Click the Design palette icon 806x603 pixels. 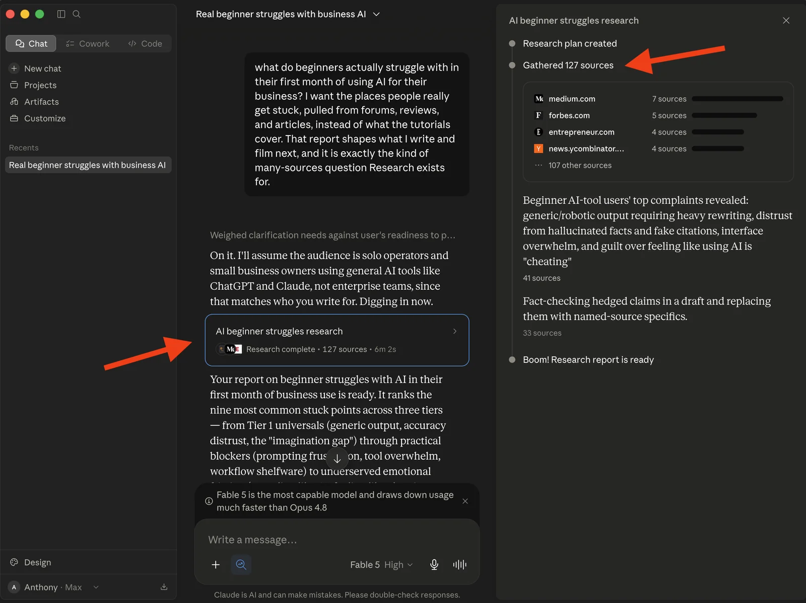14,562
